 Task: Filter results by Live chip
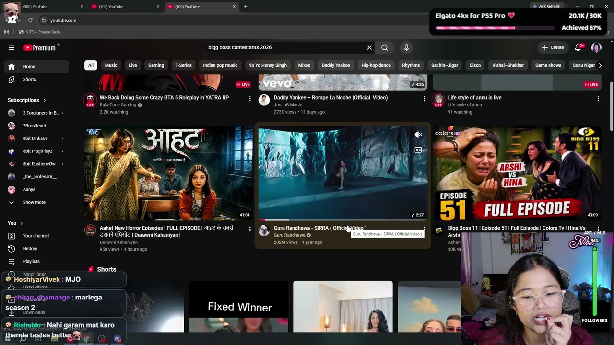[133, 65]
